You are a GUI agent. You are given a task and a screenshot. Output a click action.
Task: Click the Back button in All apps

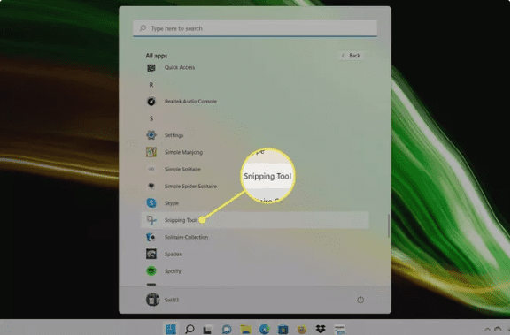click(x=351, y=56)
